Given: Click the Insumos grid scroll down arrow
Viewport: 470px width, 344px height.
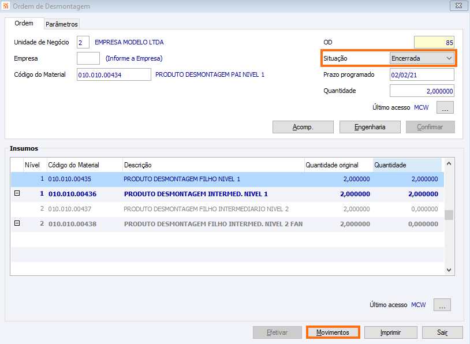Looking at the screenshot, I should click(x=449, y=270).
